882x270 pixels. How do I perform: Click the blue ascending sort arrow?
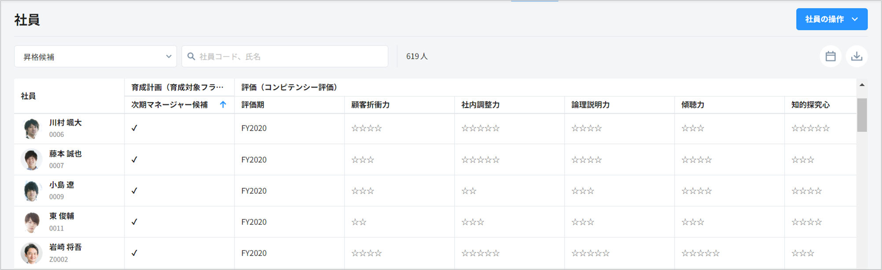(223, 105)
